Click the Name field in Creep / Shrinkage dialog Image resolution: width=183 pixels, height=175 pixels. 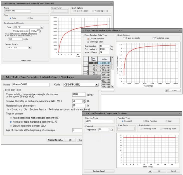point(31,85)
